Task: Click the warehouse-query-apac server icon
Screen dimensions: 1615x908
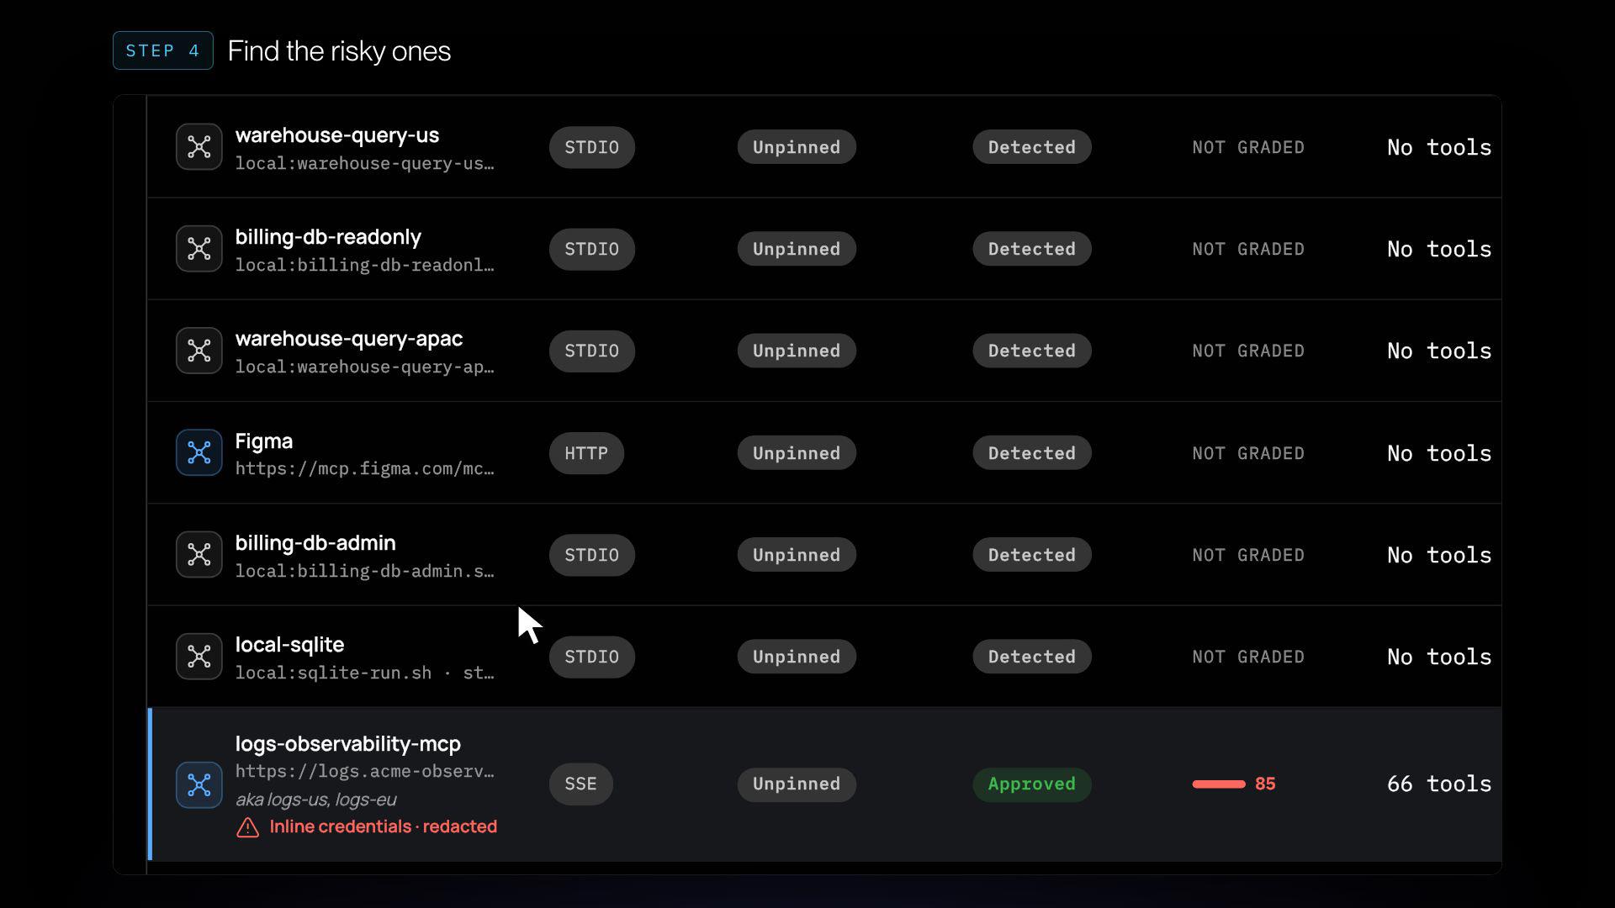Action: click(199, 351)
